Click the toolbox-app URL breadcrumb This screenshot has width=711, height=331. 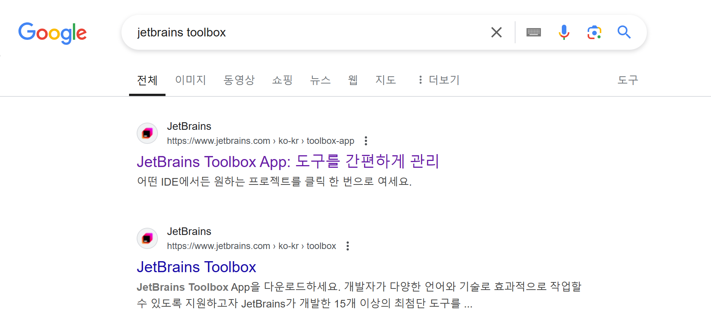tap(260, 141)
